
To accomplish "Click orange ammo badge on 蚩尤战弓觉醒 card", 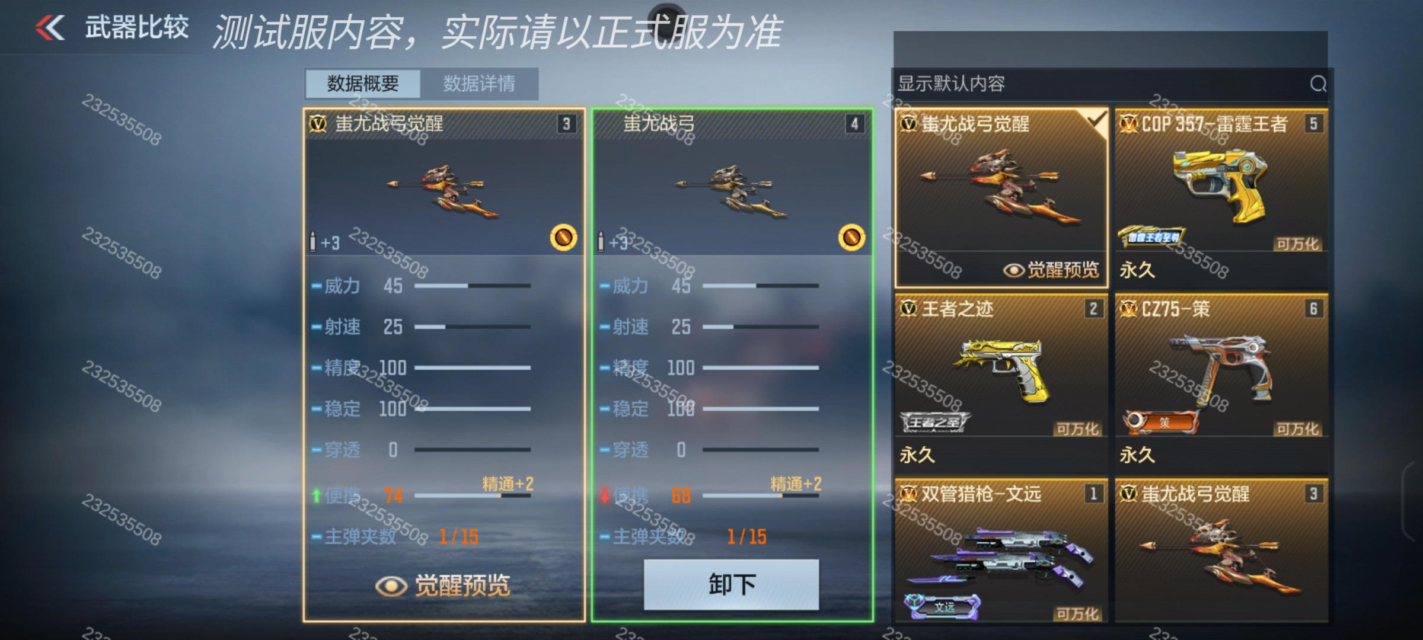I will [563, 238].
